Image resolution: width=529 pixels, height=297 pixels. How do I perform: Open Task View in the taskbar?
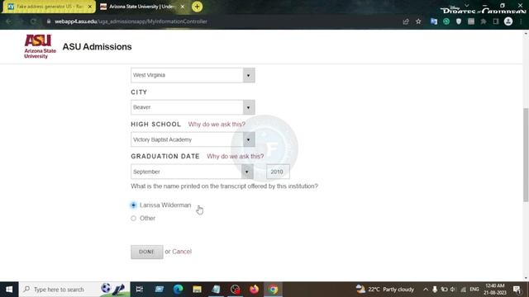click(x=140, y=290)
